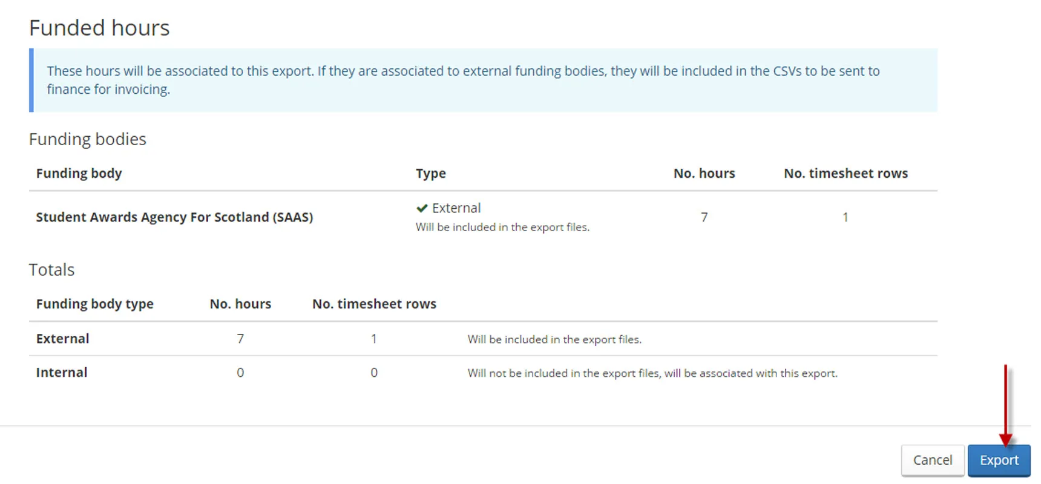This screenshot has height=484, width=1041.
Task: Click the Type column header
Action: pos(430,173)
